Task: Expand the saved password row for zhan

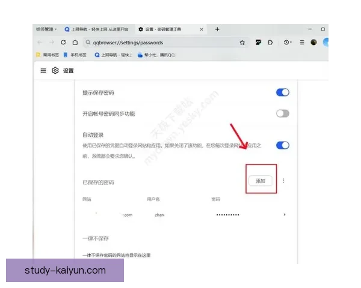Action: [285, 215]
